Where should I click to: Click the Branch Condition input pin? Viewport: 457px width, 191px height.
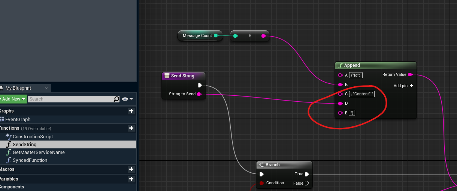click(261, 183)
